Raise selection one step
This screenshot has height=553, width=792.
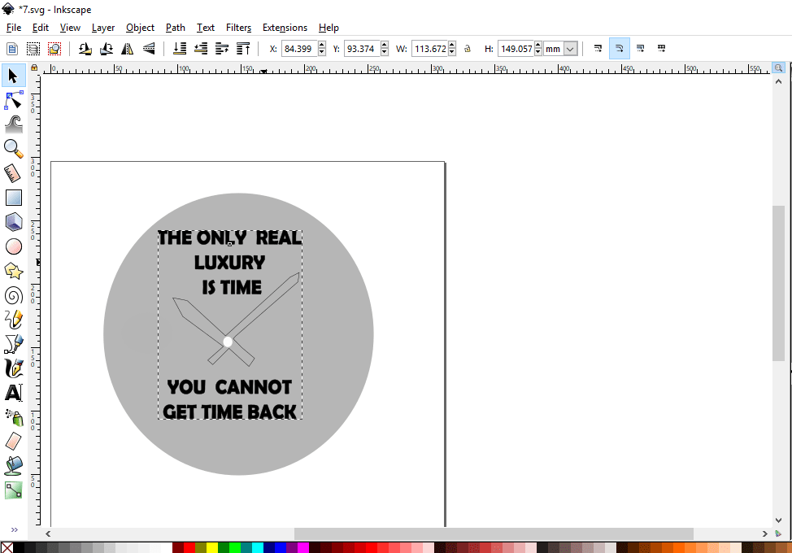click(222, 49)
